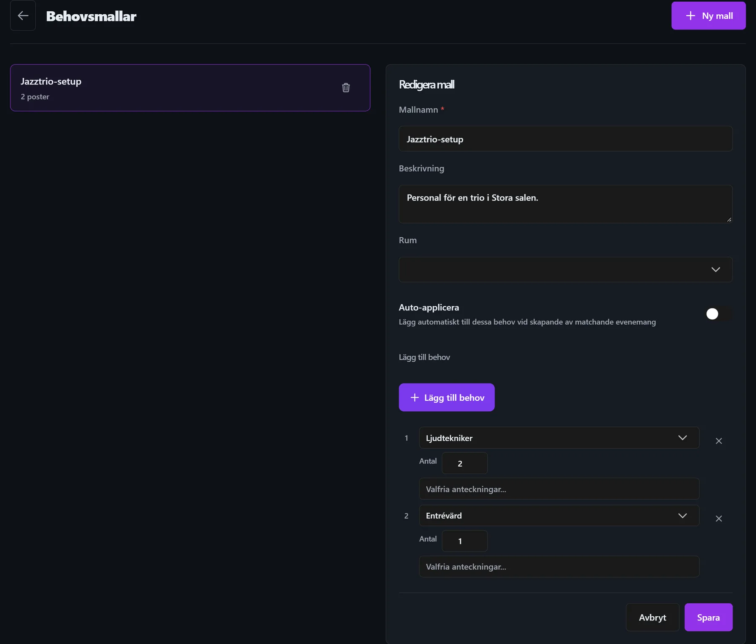This screenshot has height=644, width=756.
Task: Toggle the Auto-applicera switch
Action: 719,314
